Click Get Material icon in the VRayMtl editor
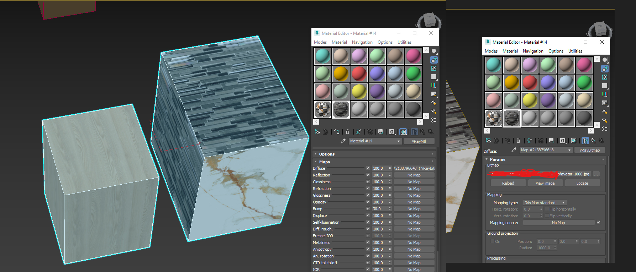The width and height of the screenshot is (636, 272). pos(317,132)
